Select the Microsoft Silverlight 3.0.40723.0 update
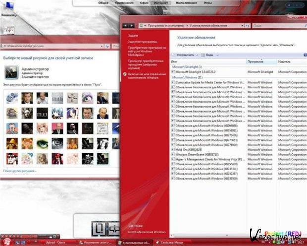This screenshot has height=246, width=307. tap(196, 71)
